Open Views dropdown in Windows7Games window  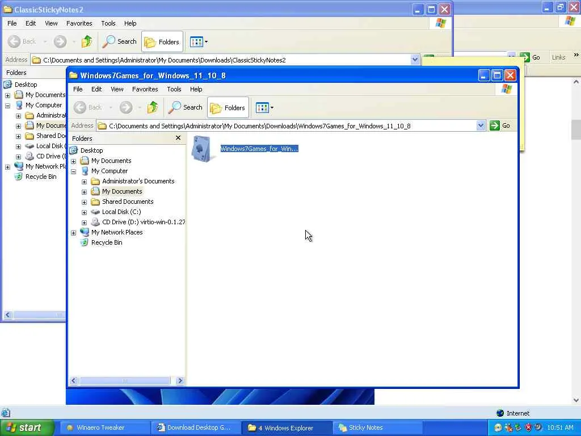264,108
